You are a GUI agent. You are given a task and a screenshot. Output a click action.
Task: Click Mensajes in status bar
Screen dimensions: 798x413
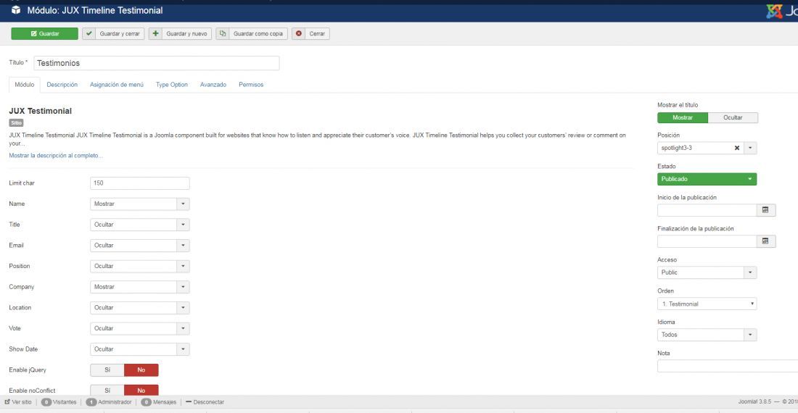(159, 402)
